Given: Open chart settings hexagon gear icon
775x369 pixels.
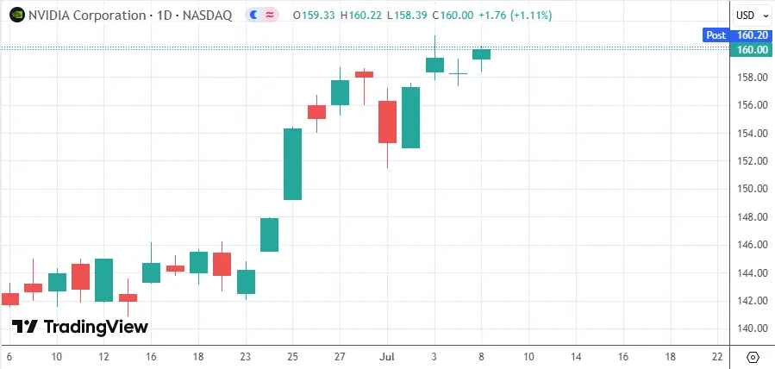Looking at the screenshot, I should (x=753, y=357).
